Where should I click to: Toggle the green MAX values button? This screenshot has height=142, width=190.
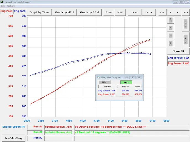coord(126,82)
